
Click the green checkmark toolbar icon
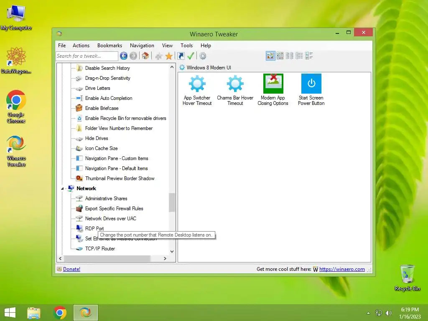pos(191,56)
